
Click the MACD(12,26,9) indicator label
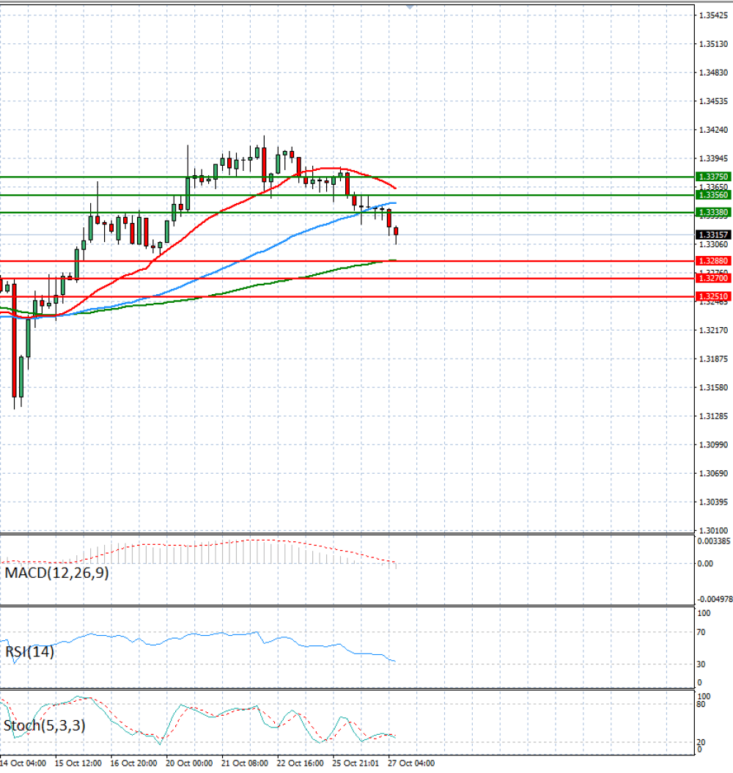click(x=56, y=573)
